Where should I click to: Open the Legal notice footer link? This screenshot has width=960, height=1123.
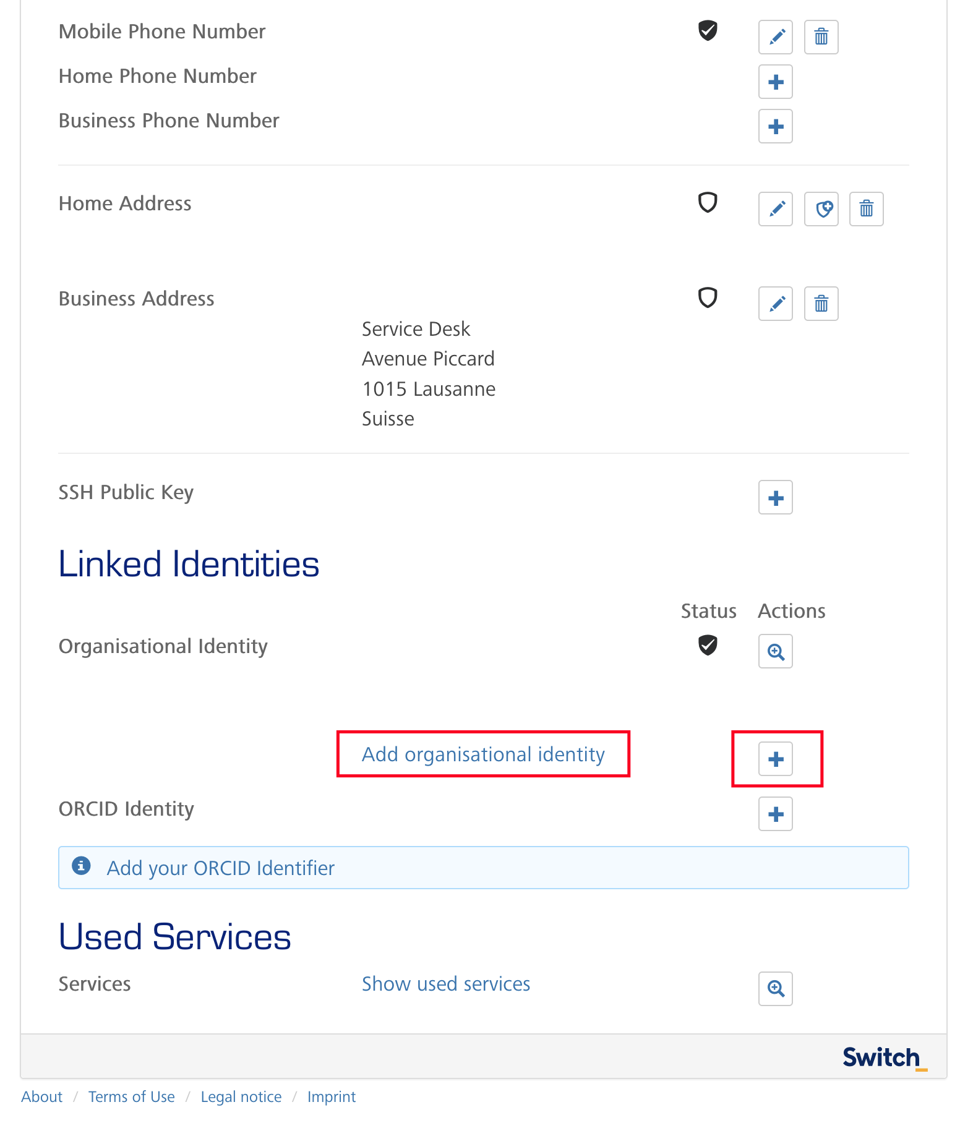click(241, 1097)
